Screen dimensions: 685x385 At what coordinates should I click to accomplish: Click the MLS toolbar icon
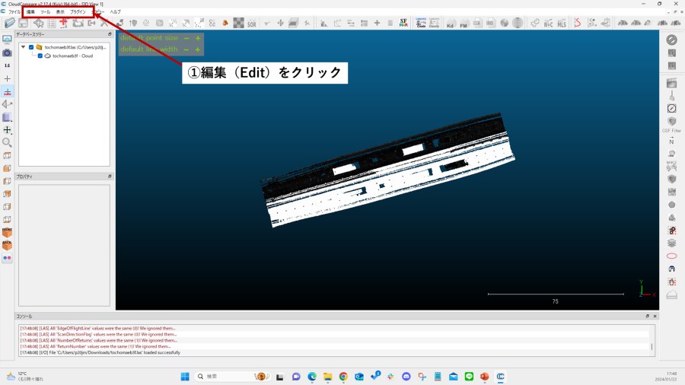click(562, 23)
